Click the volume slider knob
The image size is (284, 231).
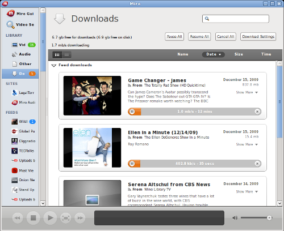[269, 218]
